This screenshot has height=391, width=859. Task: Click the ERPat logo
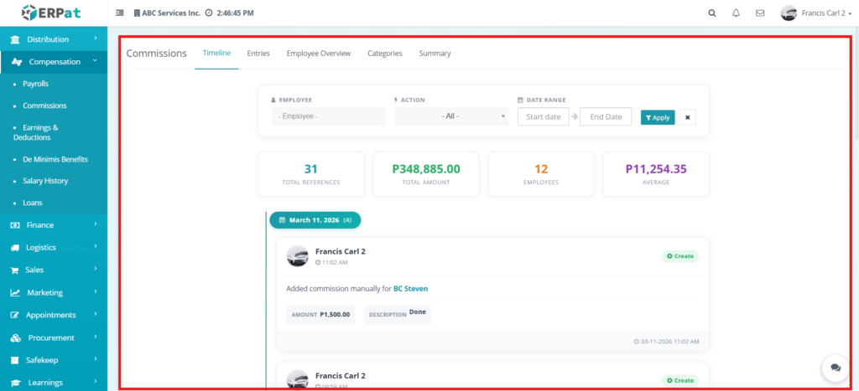point(53,13)
